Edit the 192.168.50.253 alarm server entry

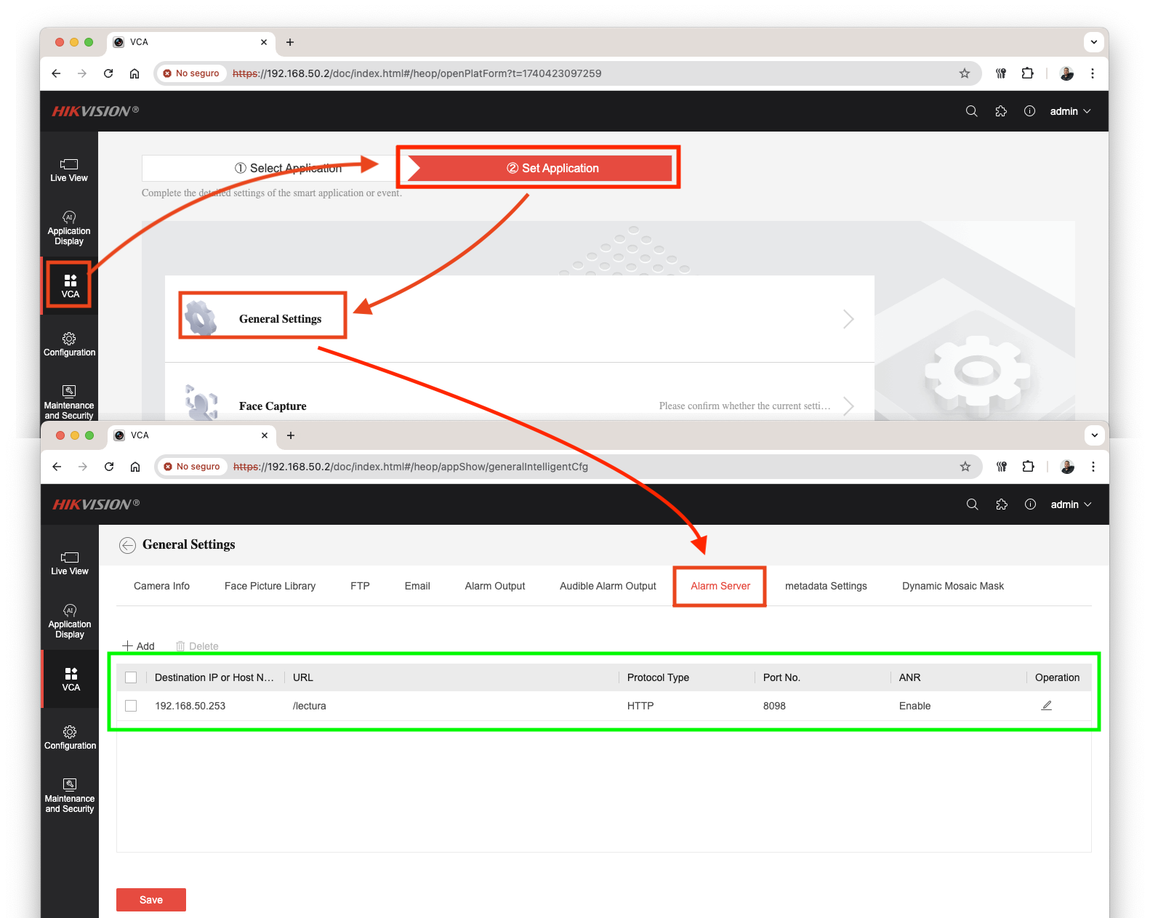pos(1047,706)
